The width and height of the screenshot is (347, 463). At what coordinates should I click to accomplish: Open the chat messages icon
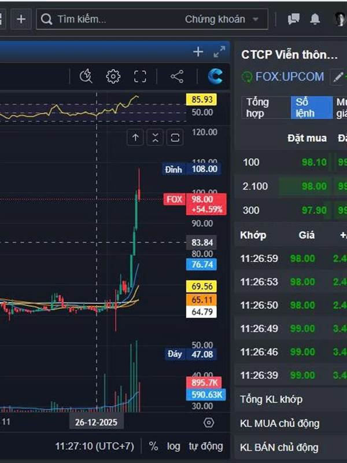click(x=293, y=19)
